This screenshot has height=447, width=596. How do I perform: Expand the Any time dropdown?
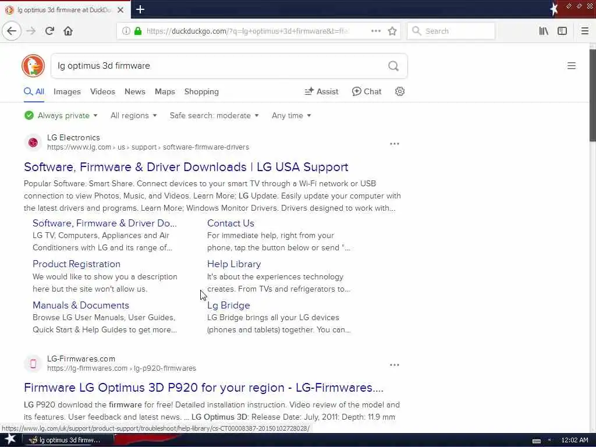[291, 115]
